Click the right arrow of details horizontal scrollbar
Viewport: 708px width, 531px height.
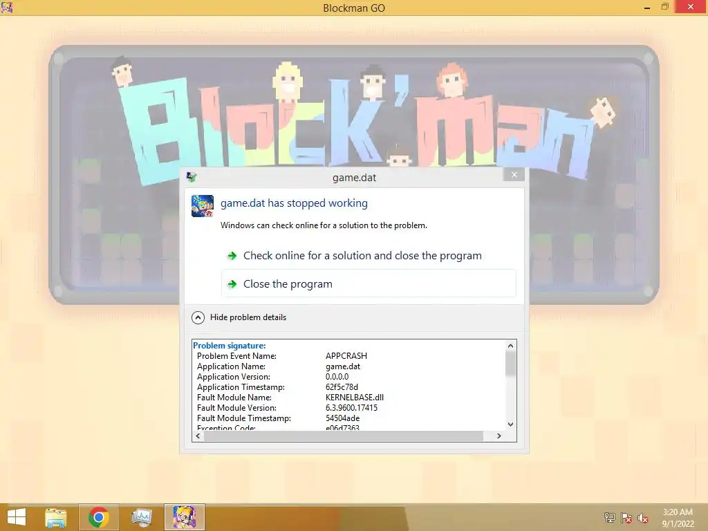pyautogui.click(x=499, y=436)
